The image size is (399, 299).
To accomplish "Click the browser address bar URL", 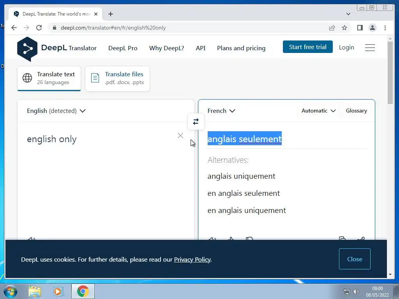I will [113, 28].
